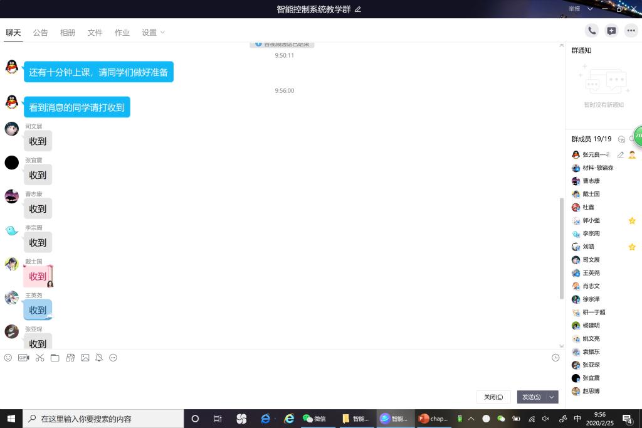Start a group voice call
The height and width of the screenshot is (428, 642).
(591, 31)
